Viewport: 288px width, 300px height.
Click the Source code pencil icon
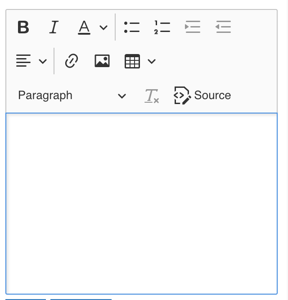coord(182,95)
